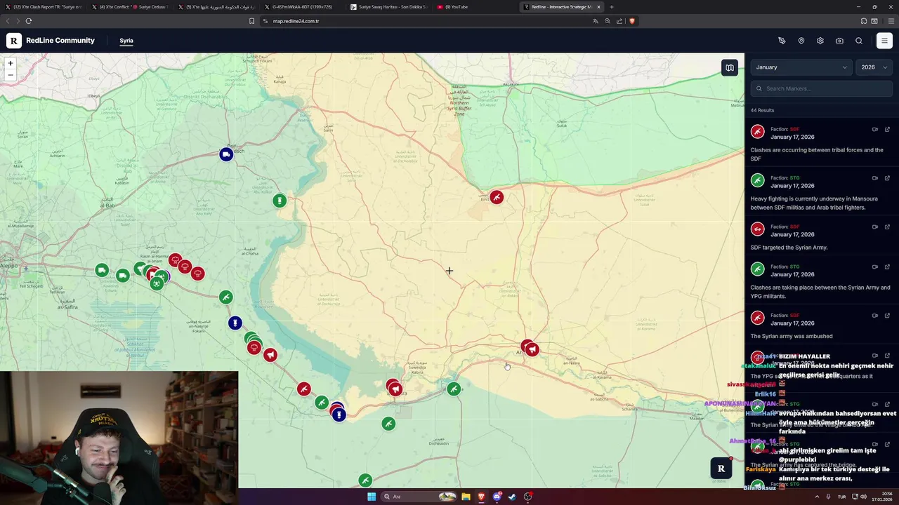The image size is (899, 505).
Task: Click the 'SDF targeted the Syrian Army.' text
Action: pos(789,248)
